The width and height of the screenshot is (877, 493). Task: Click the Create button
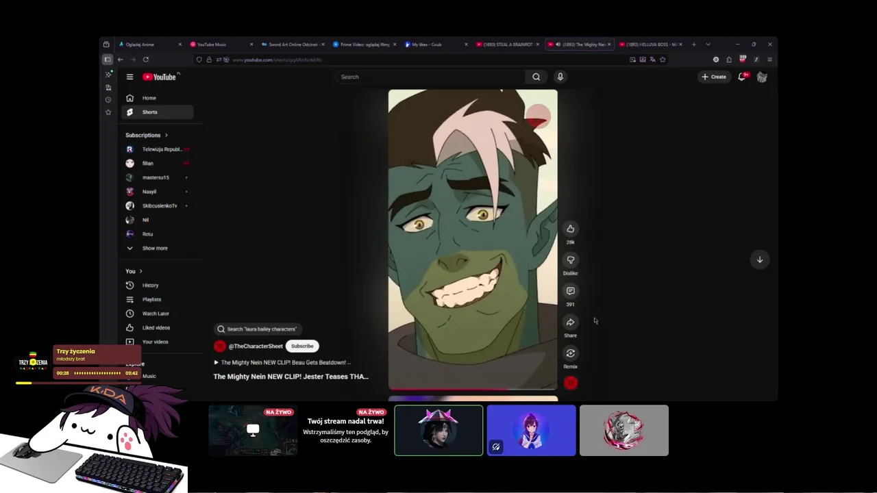click(713, 77)
